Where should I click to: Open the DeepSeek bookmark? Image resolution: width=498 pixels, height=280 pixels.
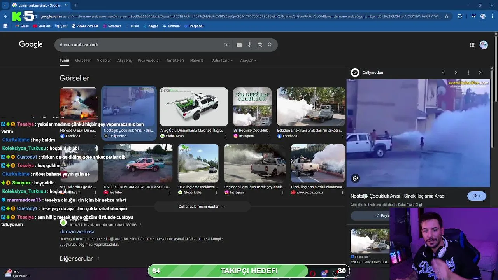(x=194, y=26)
